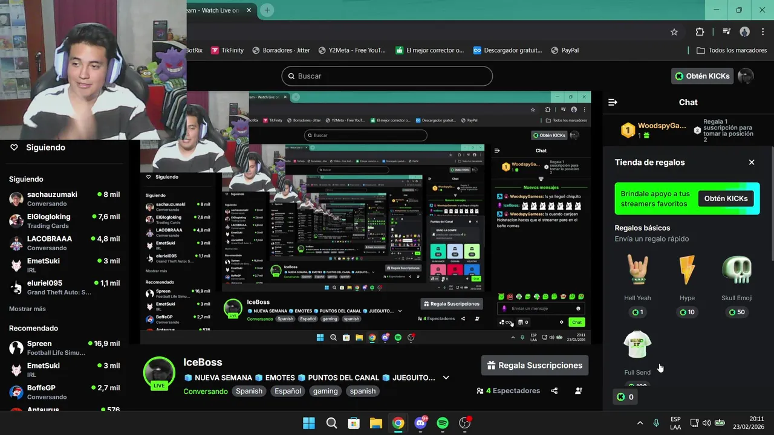Image resolution: width=774 pixels, height=435 pixels.
Task: Click Obtén KICKs in the green banner
Action: click(726, 198)
